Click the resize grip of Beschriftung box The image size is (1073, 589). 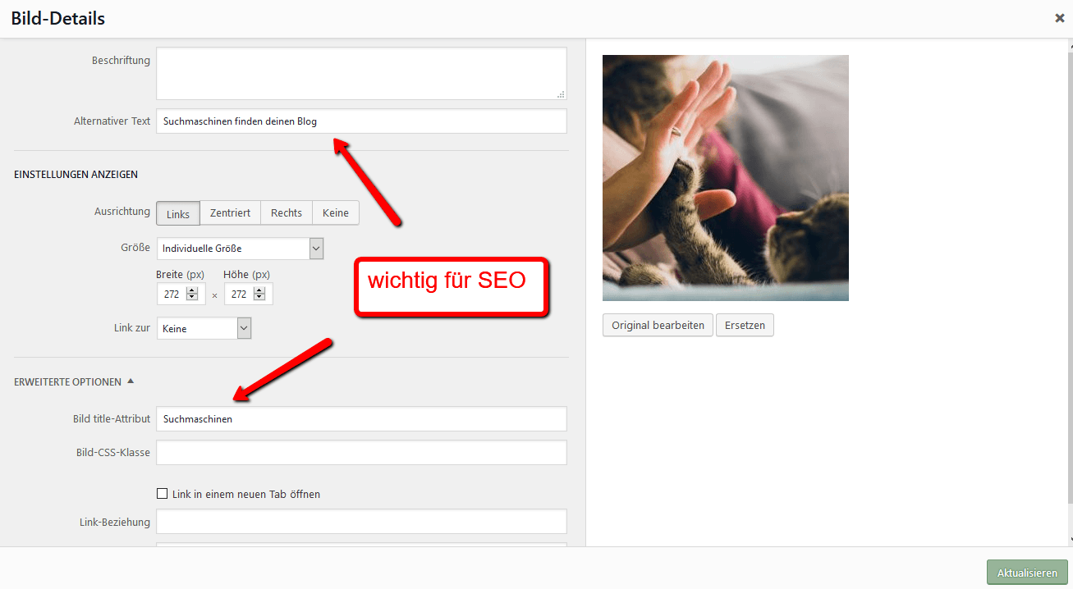pyautogui.click(x=562, y=95)
